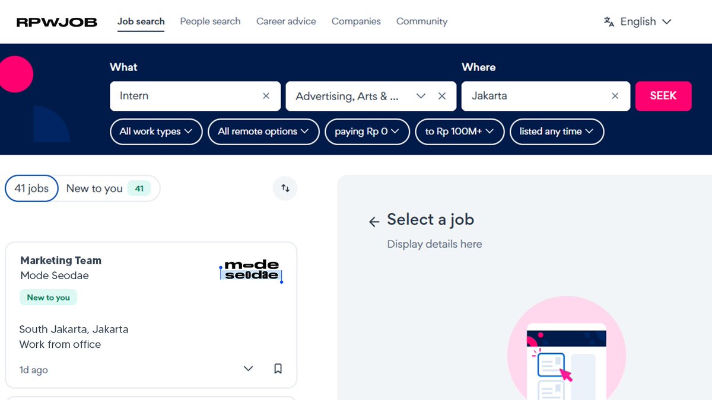Click the Display details here text
This screenshot has width=712, height=400.
click(434, 244)
